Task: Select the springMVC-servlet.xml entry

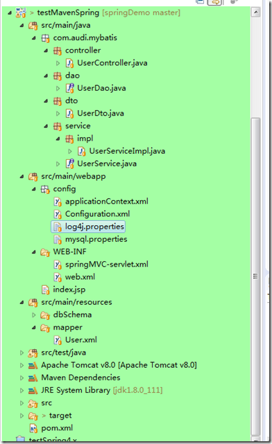Action: point(107,265)
